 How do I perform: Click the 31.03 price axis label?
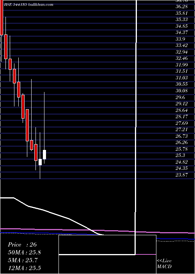[182, 78]
